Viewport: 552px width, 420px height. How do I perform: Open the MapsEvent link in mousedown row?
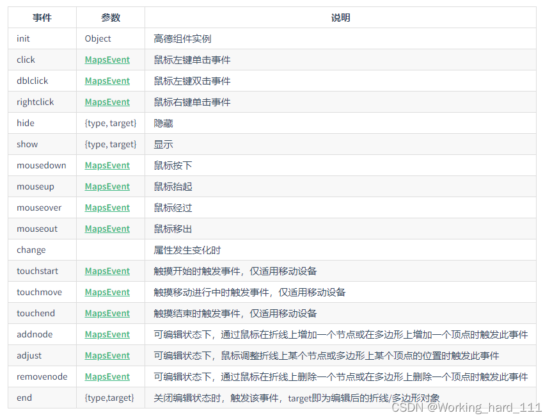coord(107,166)
